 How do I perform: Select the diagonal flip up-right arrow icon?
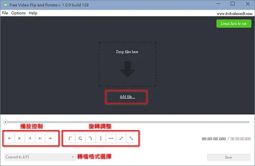pos(121,138)
